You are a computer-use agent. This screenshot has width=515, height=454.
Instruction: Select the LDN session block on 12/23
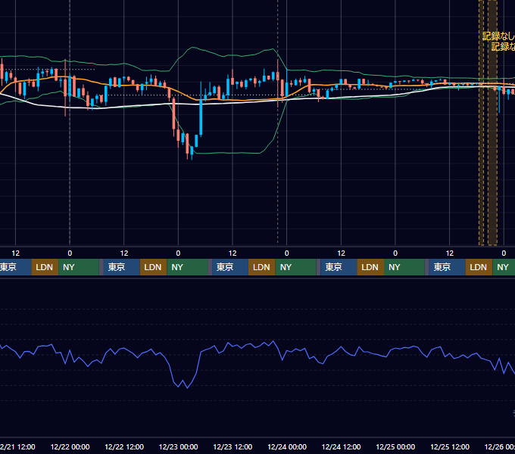point(262,267)
